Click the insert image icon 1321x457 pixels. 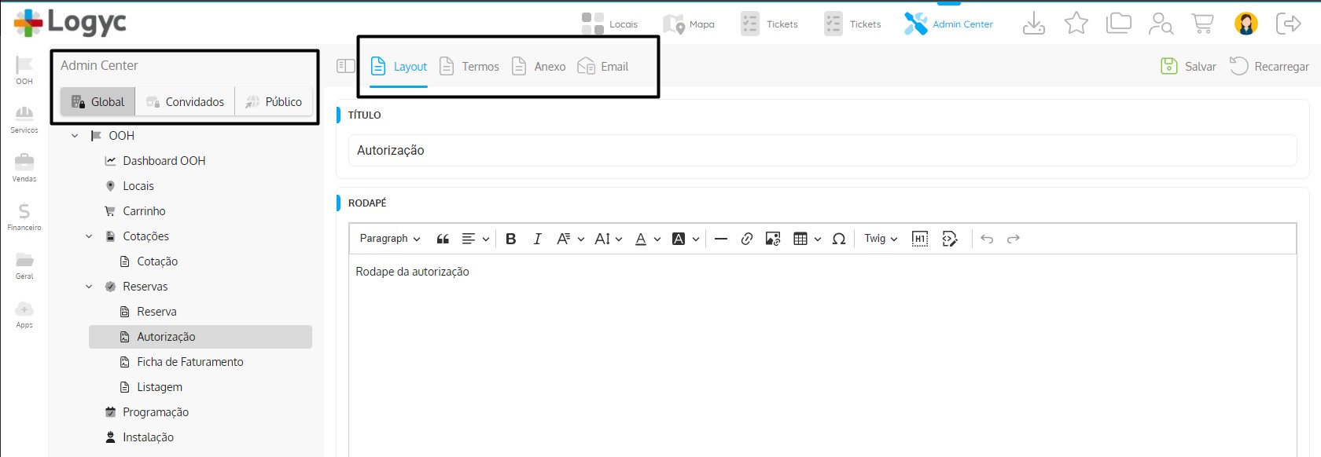click(x=772, y=239)
